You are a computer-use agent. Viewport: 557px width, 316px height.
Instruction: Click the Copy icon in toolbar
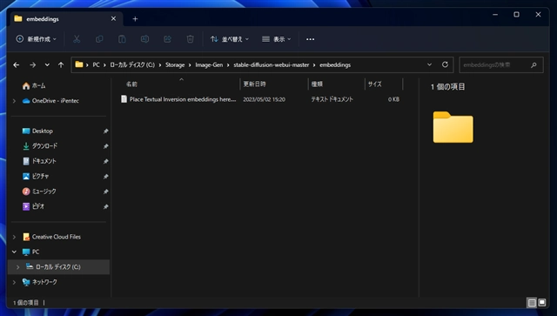point(99,39)
